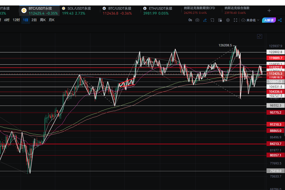
Task: Open chart settings hexagon icon
Action: pyautogui.click(x=228, y=20)
